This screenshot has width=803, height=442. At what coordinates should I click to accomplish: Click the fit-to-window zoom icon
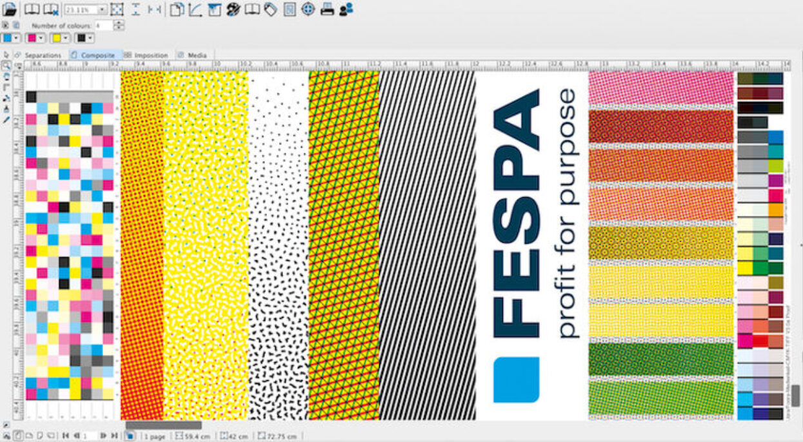pos(117,10)
